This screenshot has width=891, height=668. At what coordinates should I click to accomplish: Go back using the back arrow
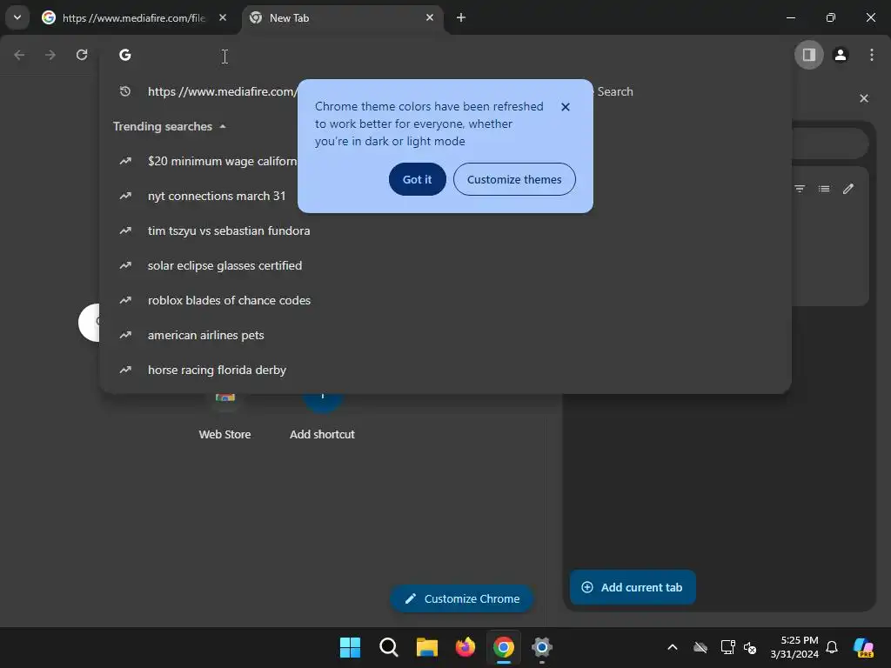coord(19,55)
